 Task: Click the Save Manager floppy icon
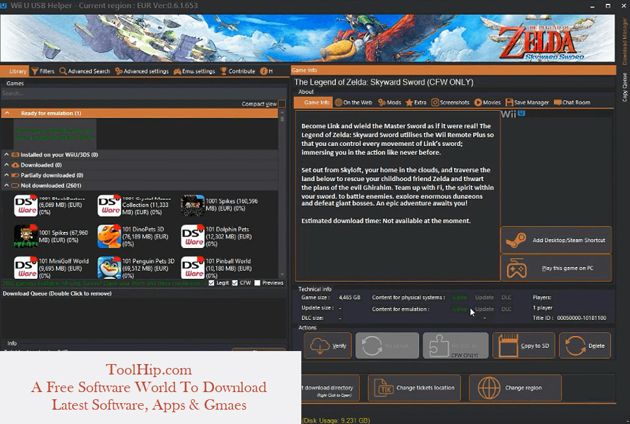[x=509, y=102]
